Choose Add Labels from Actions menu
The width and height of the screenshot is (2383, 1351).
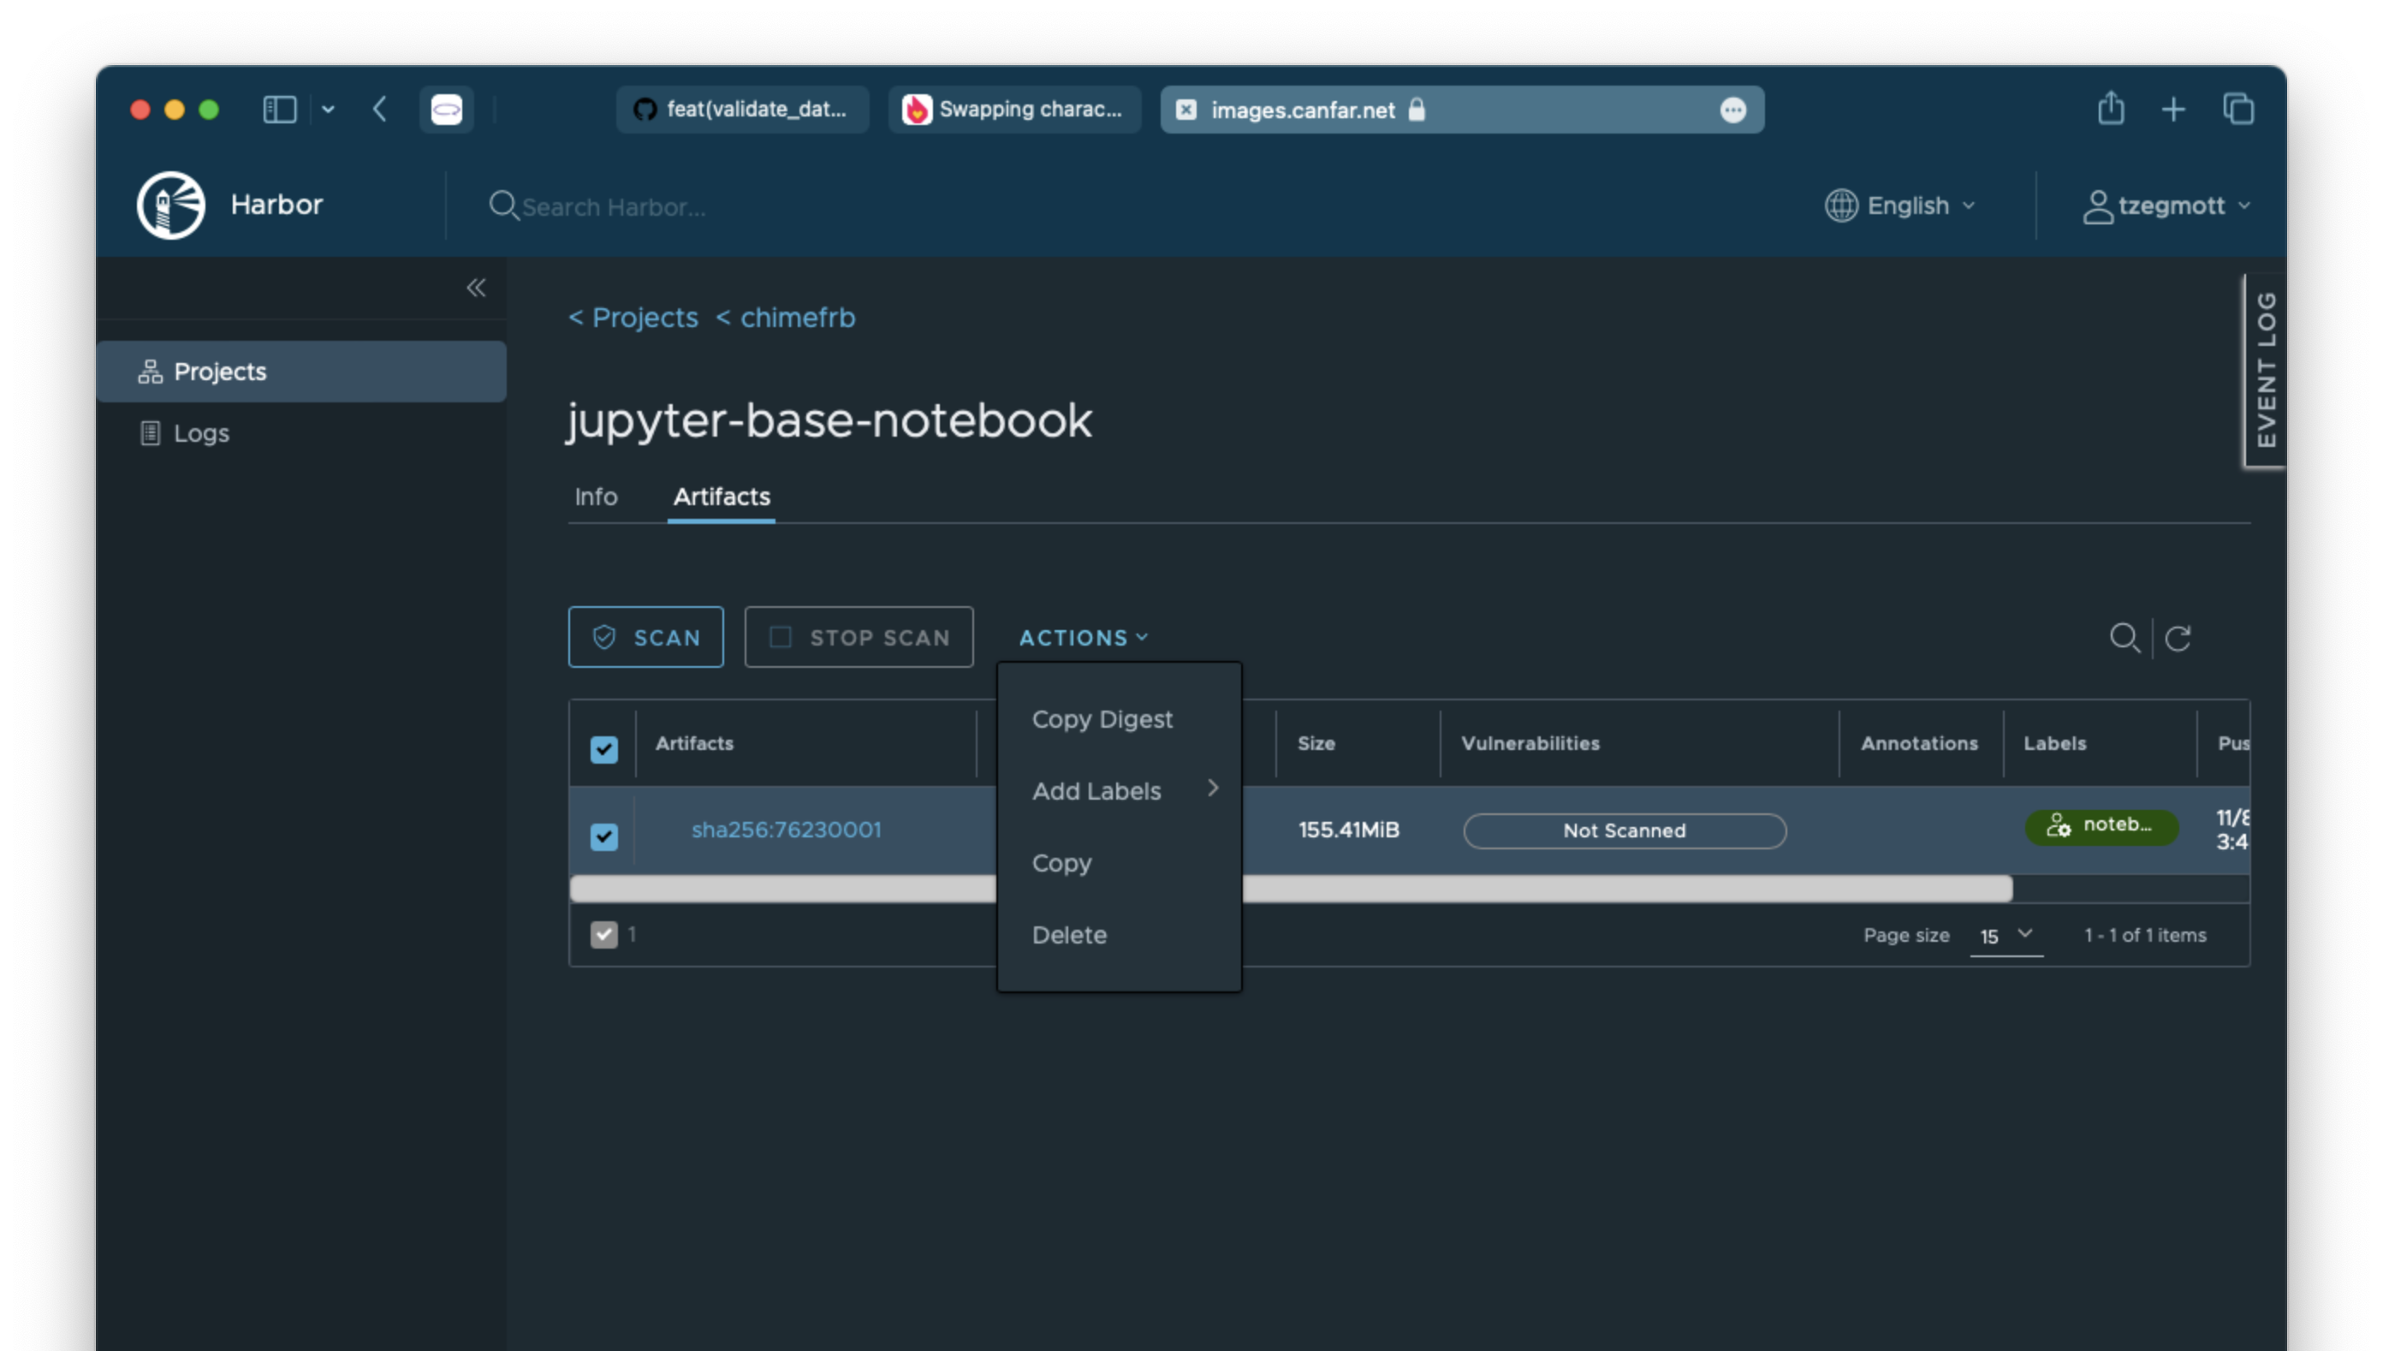pos(1096,790)
